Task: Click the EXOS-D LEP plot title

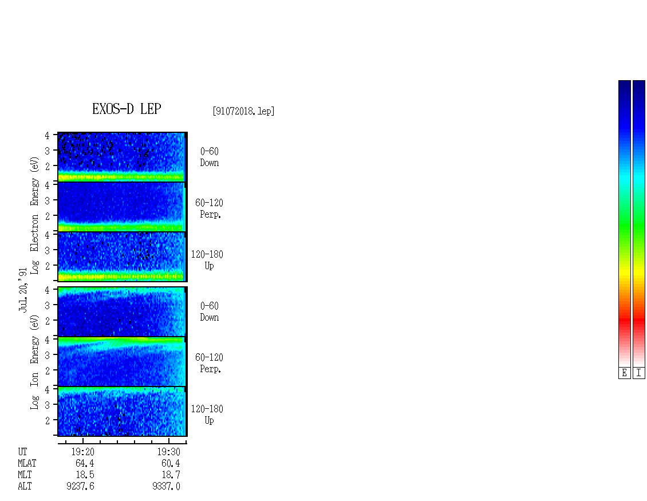Action: click(127, 109)
